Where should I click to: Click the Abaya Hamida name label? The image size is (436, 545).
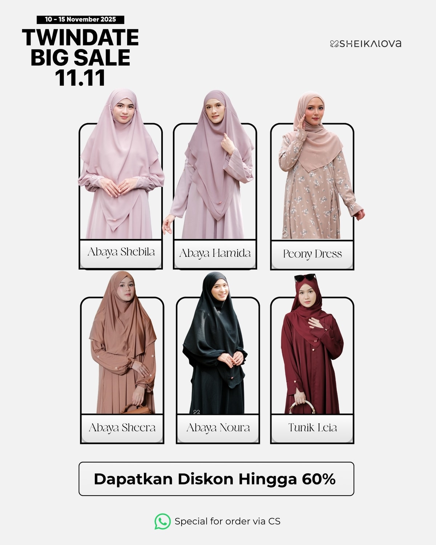[x=215, y=254]
